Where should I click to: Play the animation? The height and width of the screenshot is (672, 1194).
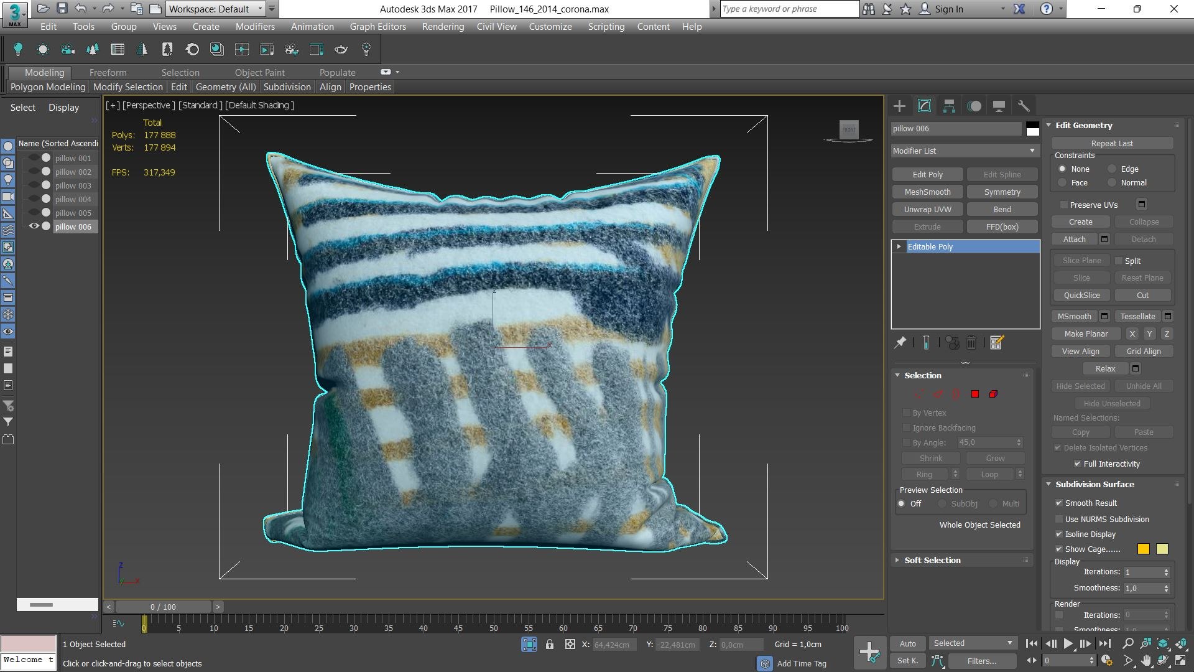point(1068,644)
